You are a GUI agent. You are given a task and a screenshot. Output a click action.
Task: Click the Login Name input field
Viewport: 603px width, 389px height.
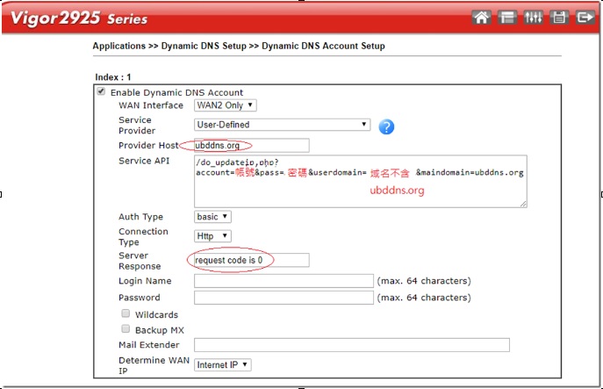click(284, 281)
